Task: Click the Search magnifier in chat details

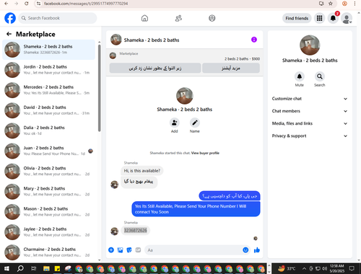Action: [x=320, y=76]
